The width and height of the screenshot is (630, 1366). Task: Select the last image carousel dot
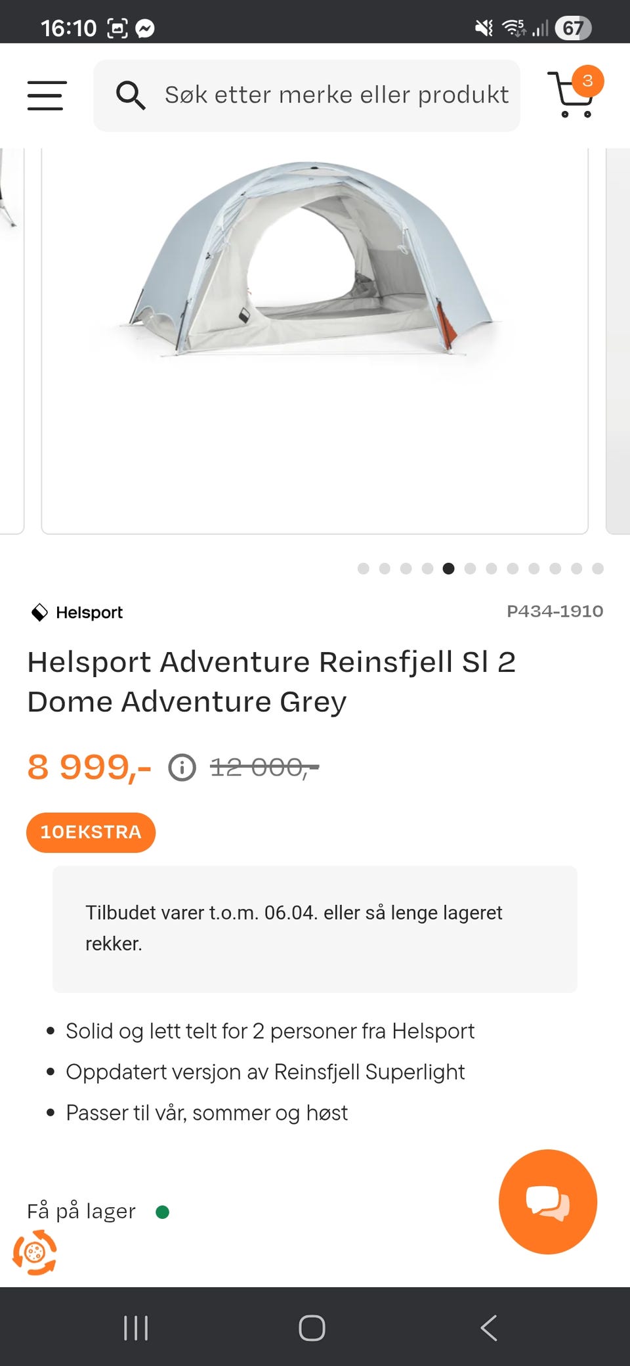tap(598, 569)
